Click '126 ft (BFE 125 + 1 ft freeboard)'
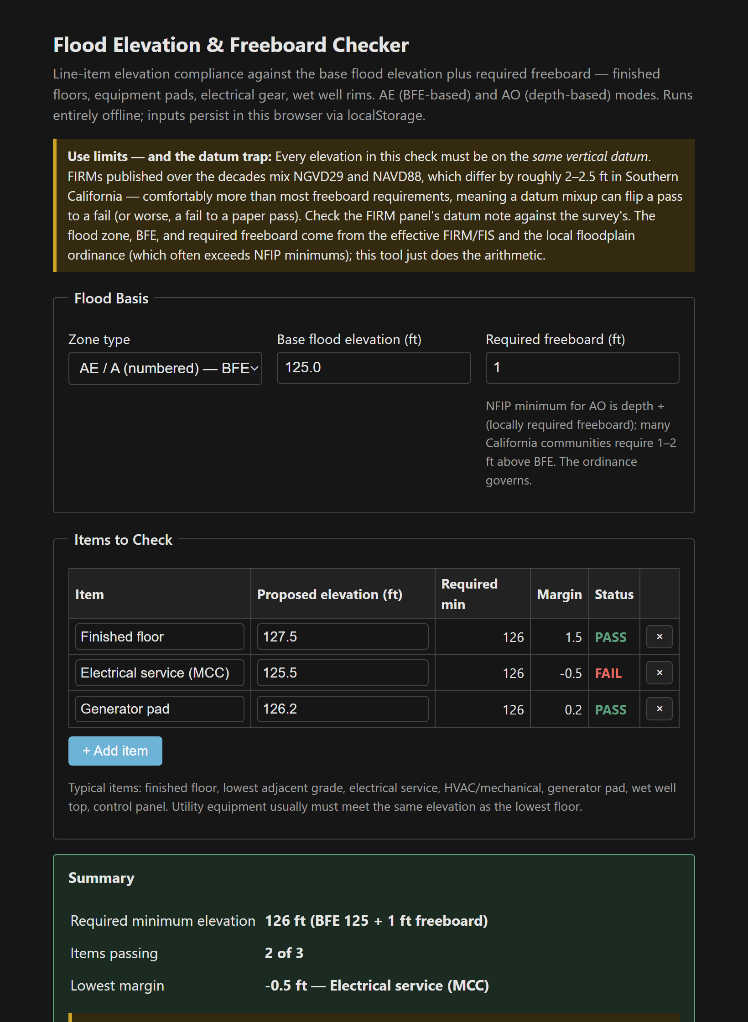This screenshot has height=1022, width=748. pos(376,920)
